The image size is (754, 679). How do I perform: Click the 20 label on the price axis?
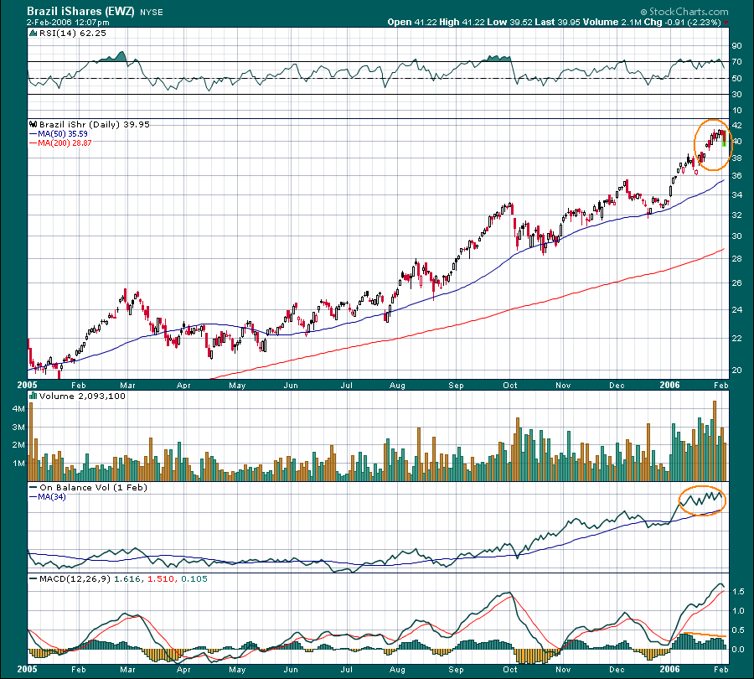[736, 371]
